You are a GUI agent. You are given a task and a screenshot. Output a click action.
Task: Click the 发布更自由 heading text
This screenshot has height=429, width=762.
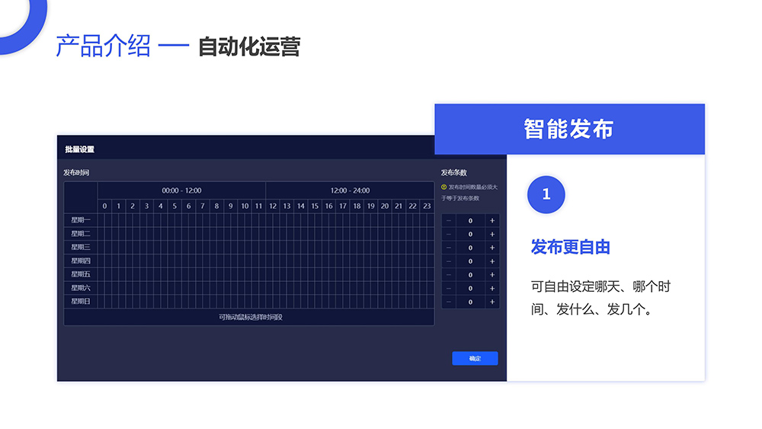tap(570, 247)
